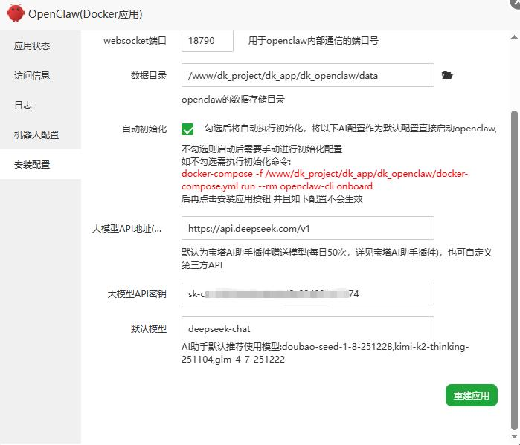This screenshot has width=520, height=445.
Task: Open the 应用状态 tab
Action: coord(32,45)
